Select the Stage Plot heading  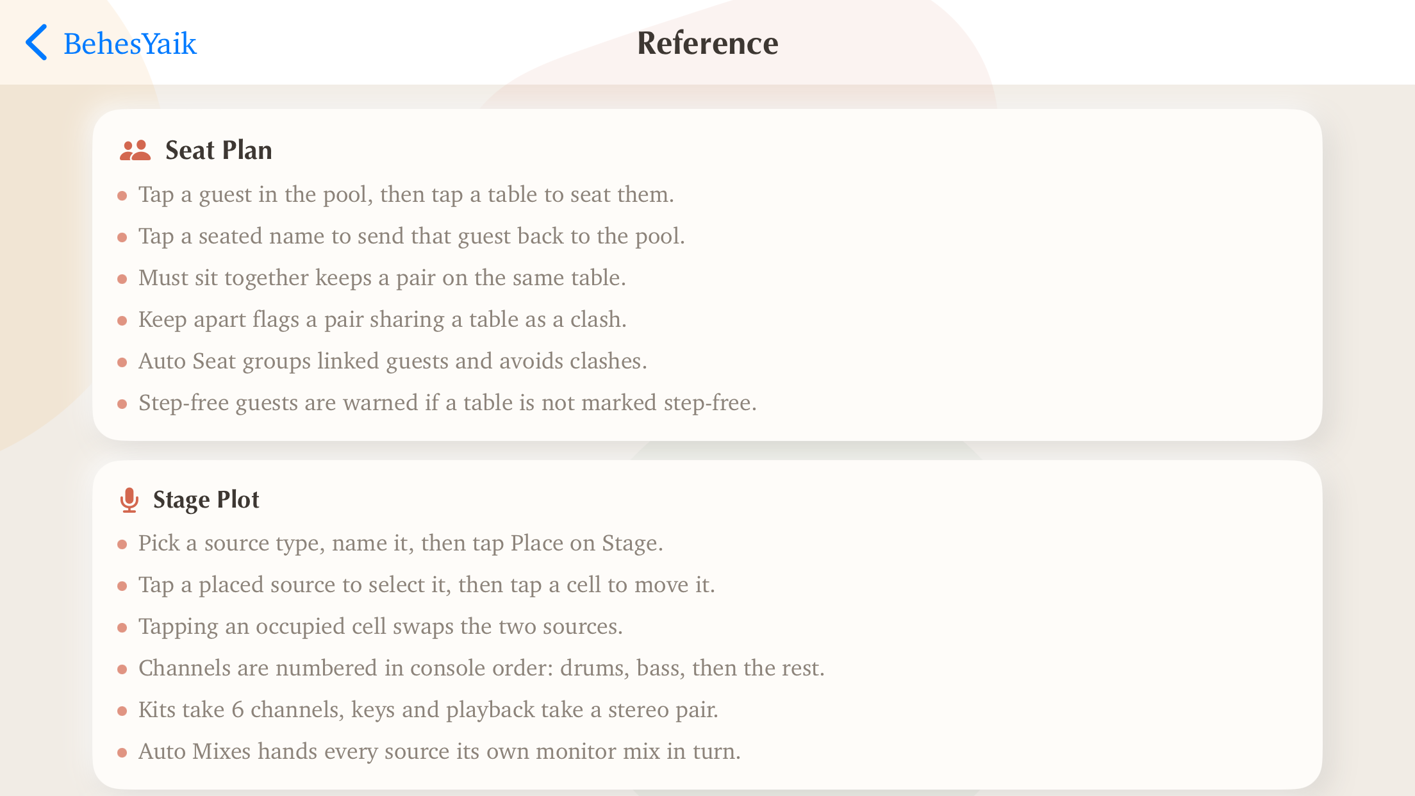coord(206,499)
